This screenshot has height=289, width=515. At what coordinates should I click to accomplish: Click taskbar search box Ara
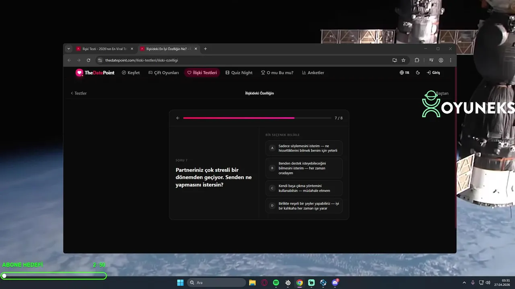pyautogui.click(x=217, y=283)
